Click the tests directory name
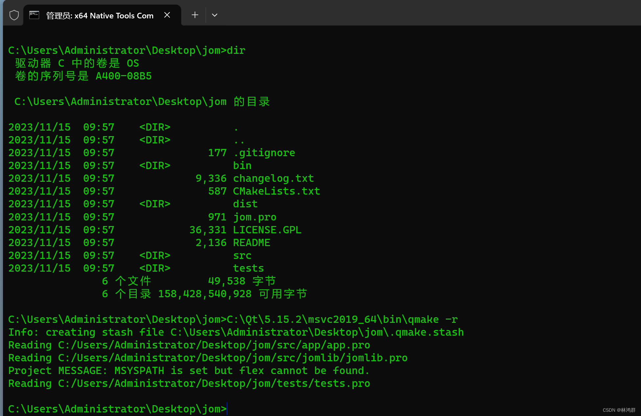Image resolution: width=641 pixels, height=416 pixels. click(248, 268)
